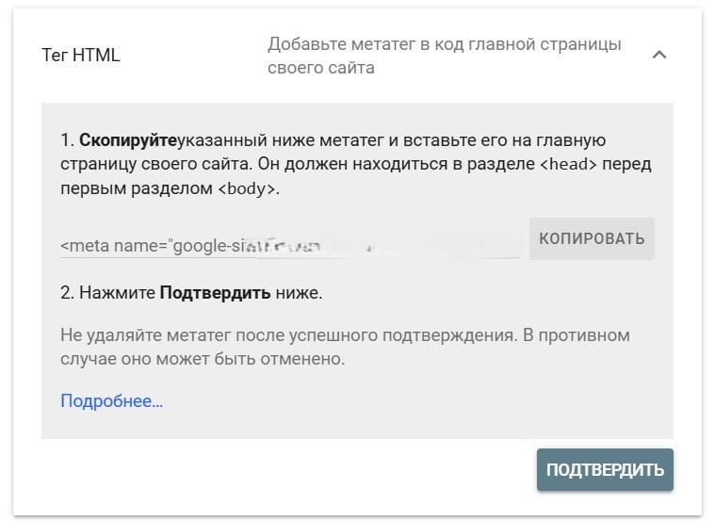
Task: Click the своего сайта subtitle line
Action: 321,68
